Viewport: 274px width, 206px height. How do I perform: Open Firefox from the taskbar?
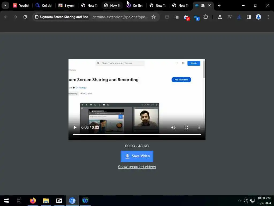(x=33, y=201)
